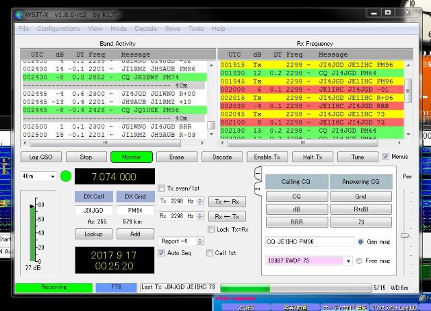Click the Tx frequency Hz spinner arrows
Image resolution: width=431 pixels, height=311 pixels.
200,201
